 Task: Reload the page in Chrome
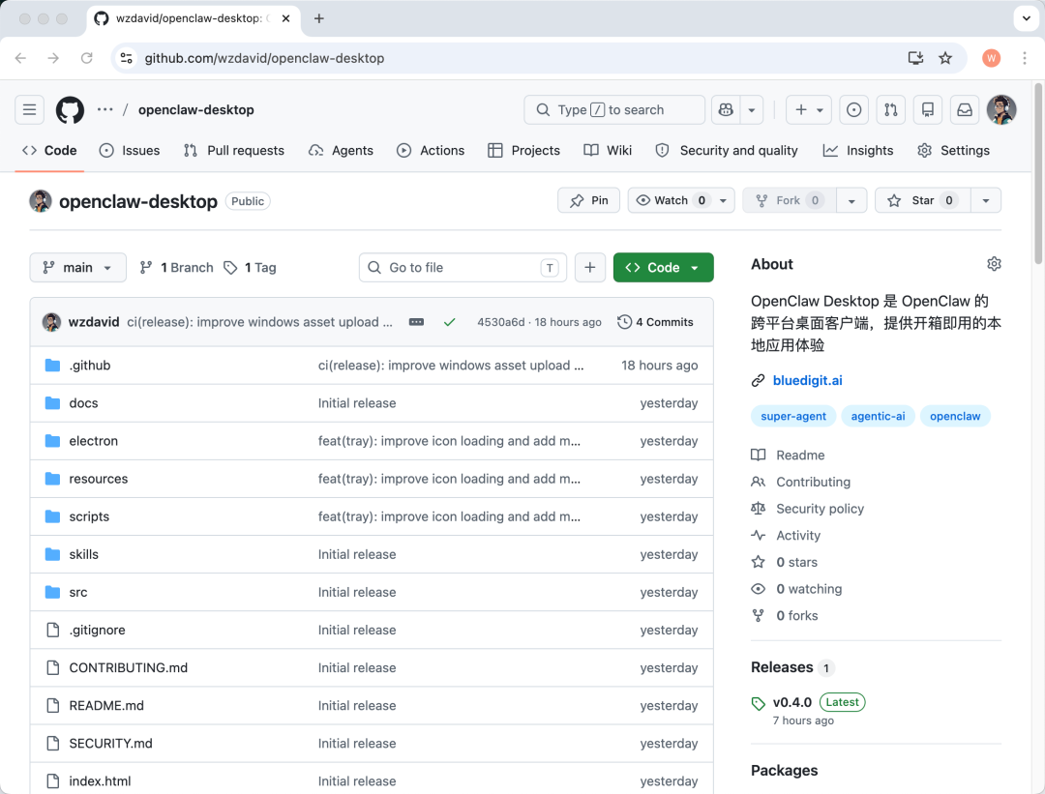click(87, 59)
